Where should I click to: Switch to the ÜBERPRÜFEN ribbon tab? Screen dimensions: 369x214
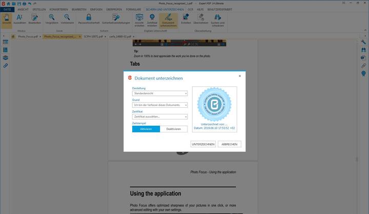[114, 9]
